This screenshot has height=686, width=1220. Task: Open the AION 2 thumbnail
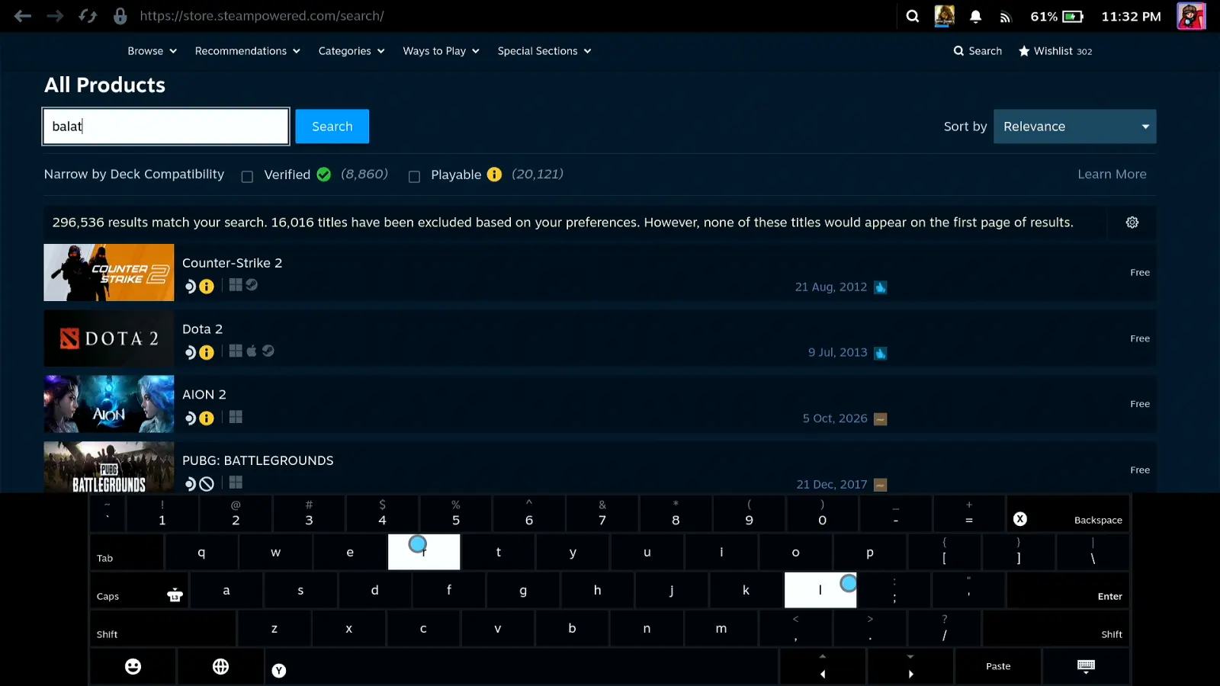click(109, 404)
